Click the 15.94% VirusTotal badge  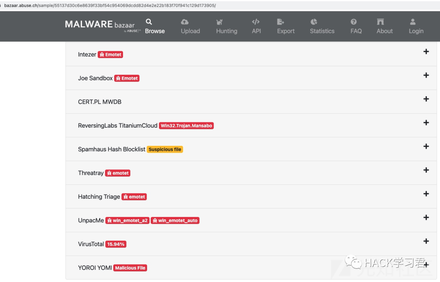tap(116, 244)
